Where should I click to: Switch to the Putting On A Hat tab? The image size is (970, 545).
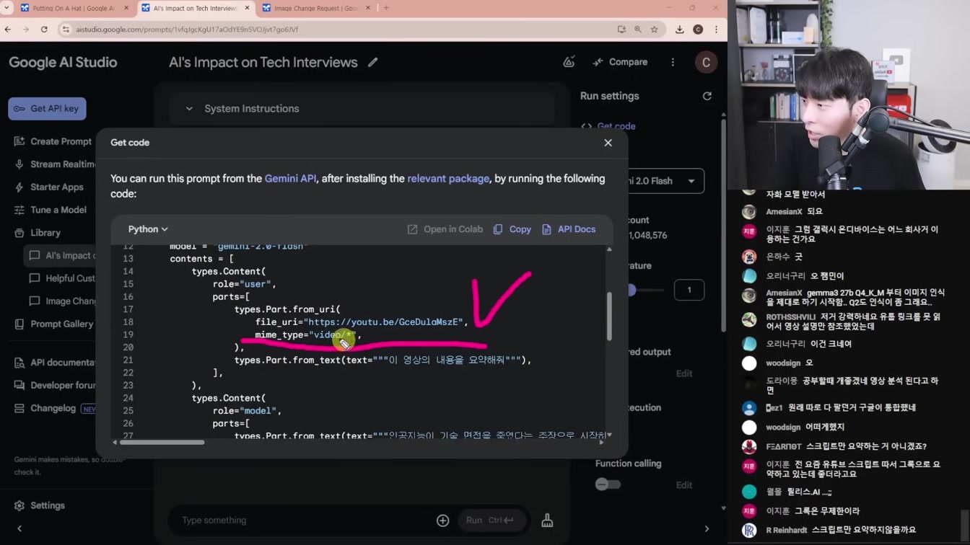(74, 9)
